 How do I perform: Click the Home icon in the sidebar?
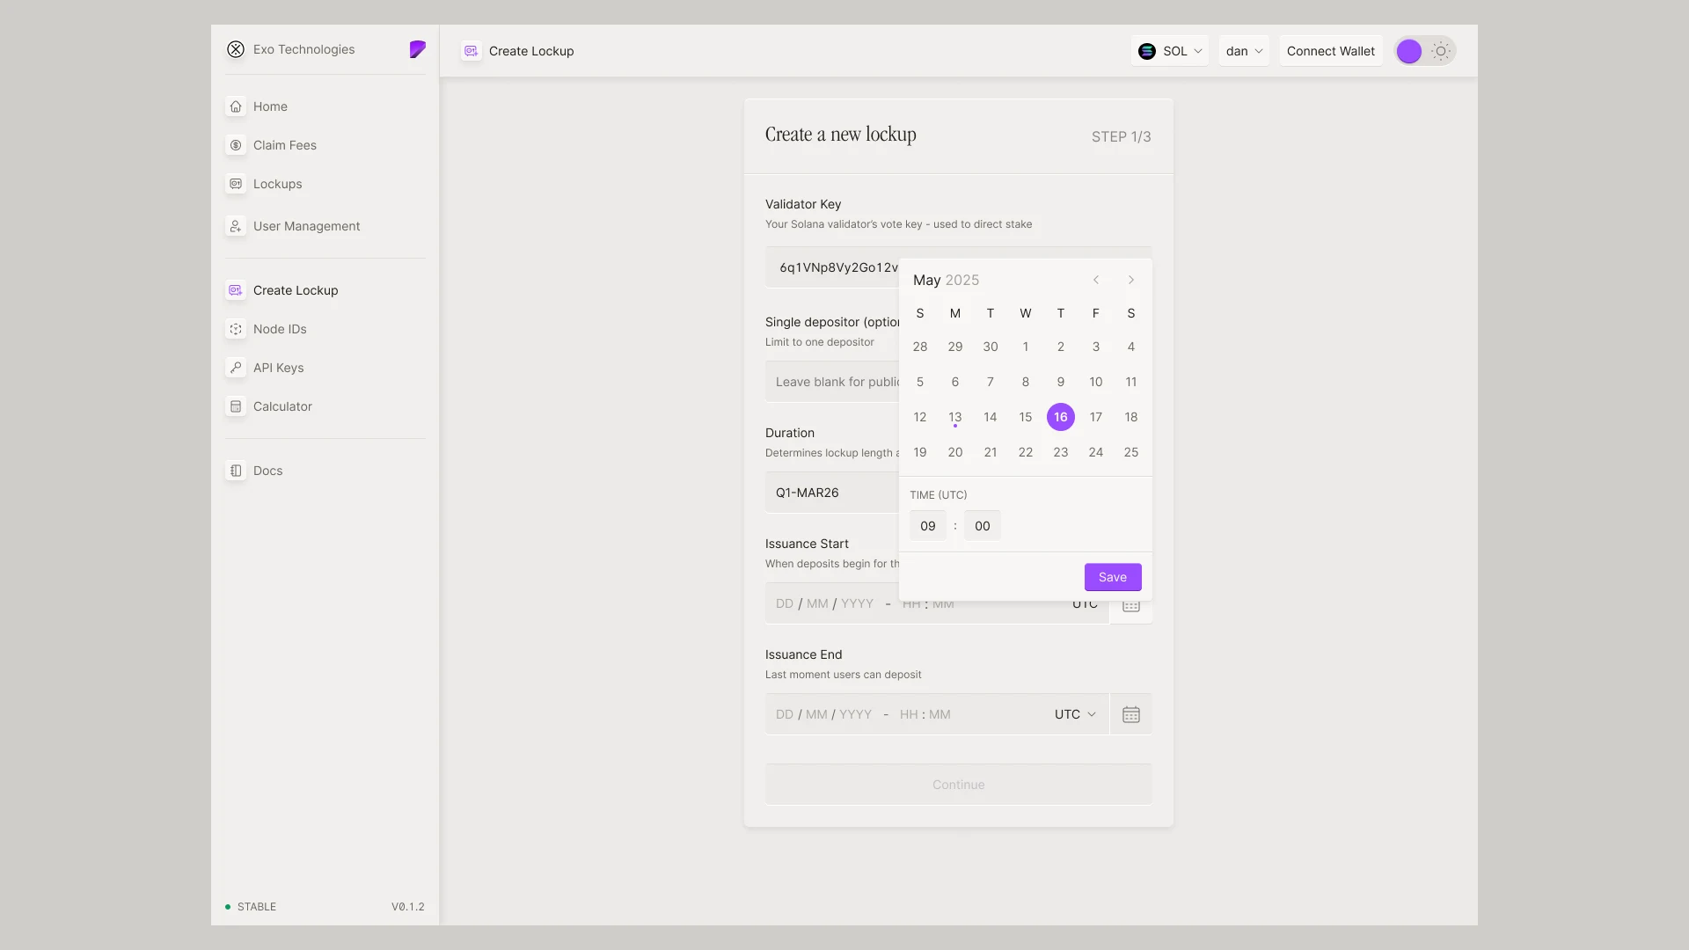click(236, 106)
